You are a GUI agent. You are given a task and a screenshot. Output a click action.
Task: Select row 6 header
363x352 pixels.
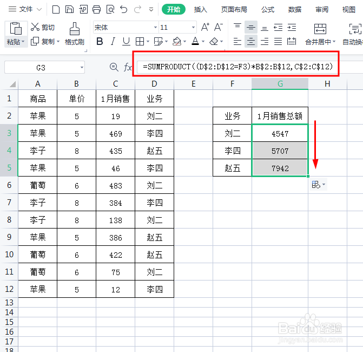coord(9,185)
